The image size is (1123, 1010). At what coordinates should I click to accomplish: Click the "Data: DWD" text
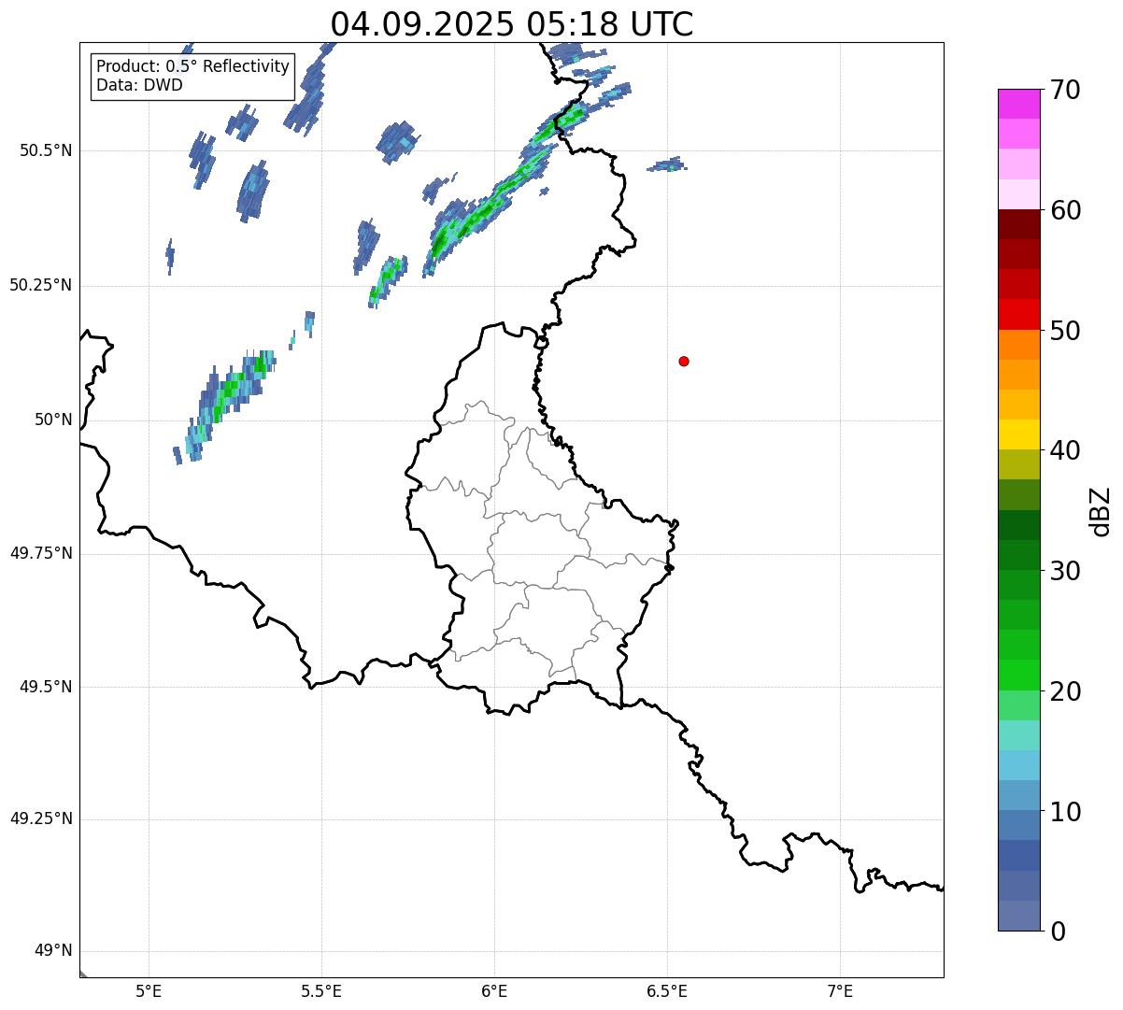[x=140, y=85]
